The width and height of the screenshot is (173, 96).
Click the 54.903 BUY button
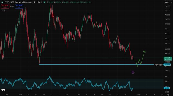(19, 6)
